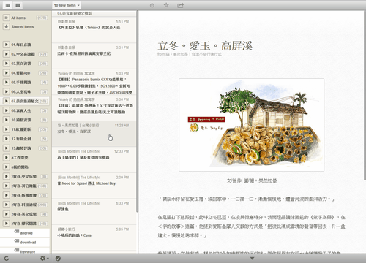Collapse the z folder with 40 unread
The height and width of the screenshot is (263, 366).
pyautogui.click(x=6, y=224)
